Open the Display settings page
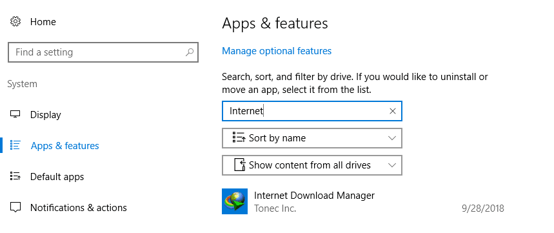Viewport: 554px width, 233px height. [46, 114]
